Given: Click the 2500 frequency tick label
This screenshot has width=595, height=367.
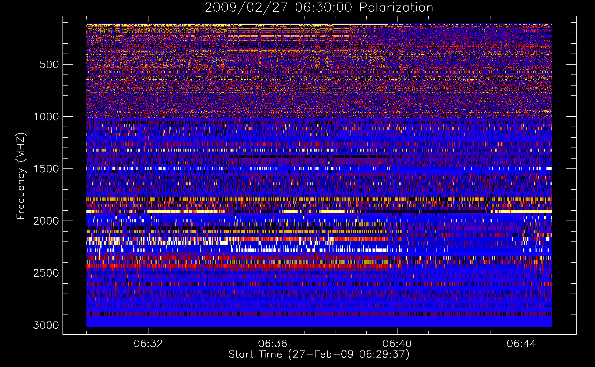Looking at the screenshot, I should coord(46,273).
